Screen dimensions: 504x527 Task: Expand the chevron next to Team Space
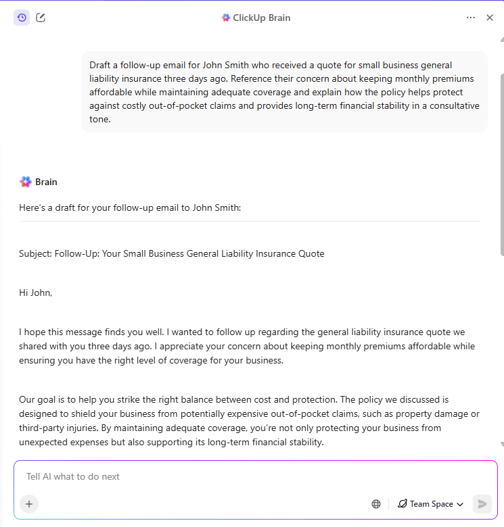click(460, 504)
